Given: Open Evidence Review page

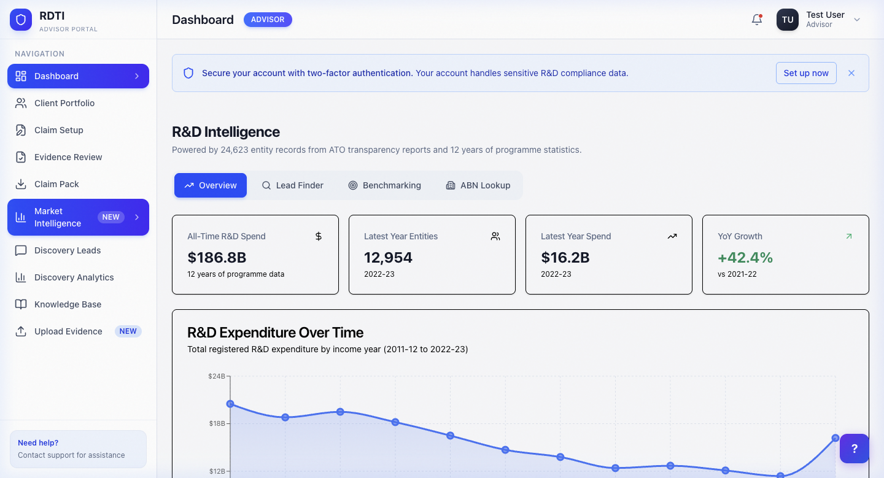Looking at the screenshot, I should [x=78, y=157].
